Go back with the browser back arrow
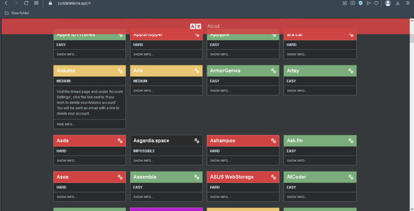Image resolution: width=414 pixels, height=211 pixels. (6, 3)
